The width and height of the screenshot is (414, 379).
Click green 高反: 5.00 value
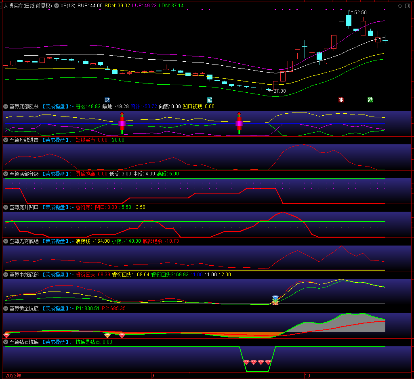click(x=168, y=174)
